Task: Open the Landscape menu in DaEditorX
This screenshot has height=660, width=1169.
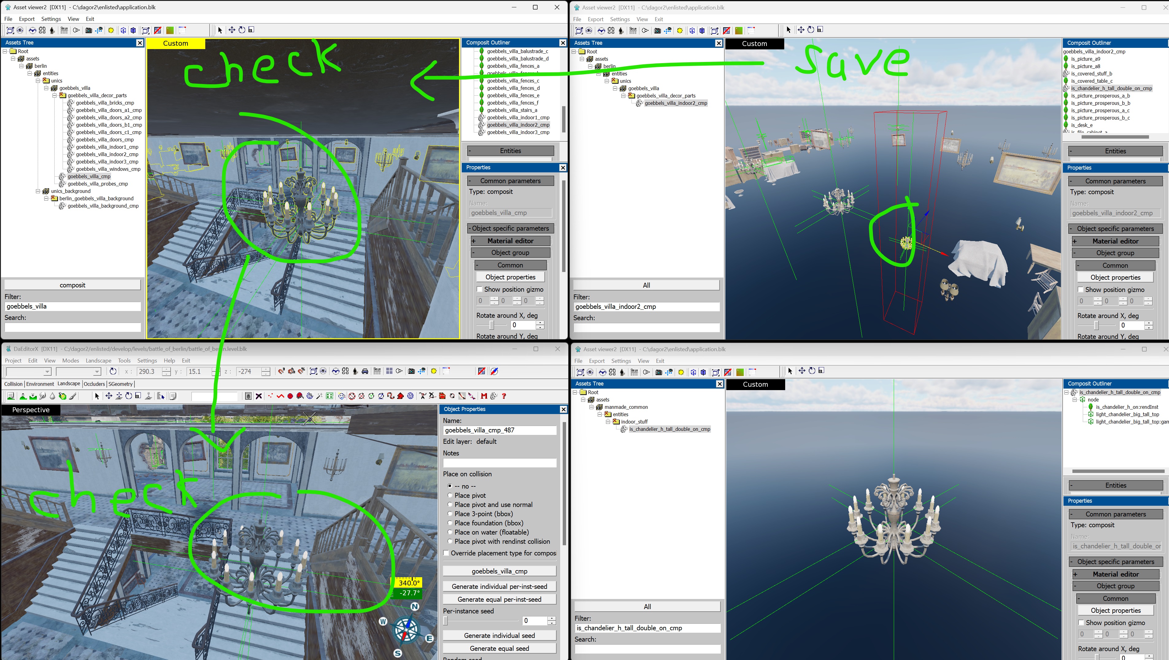Action: click(x=98, y=361)
